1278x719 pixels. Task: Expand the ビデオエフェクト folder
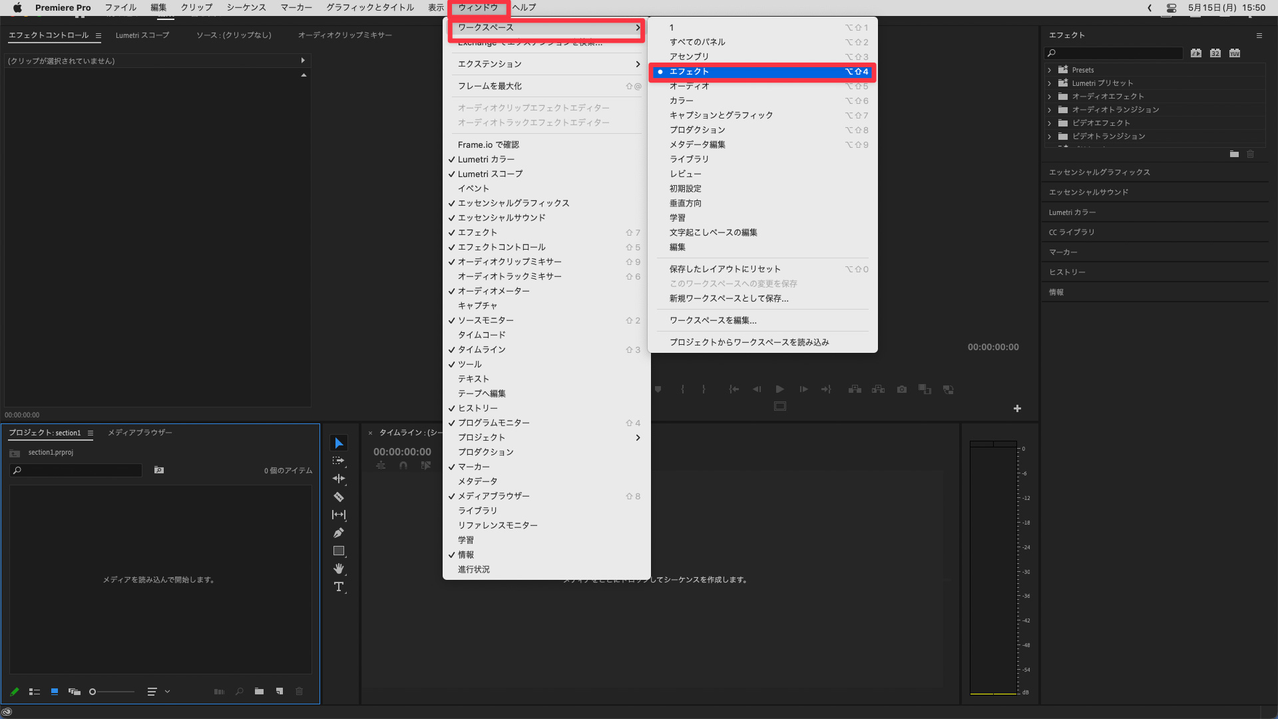coord(1050,123)
